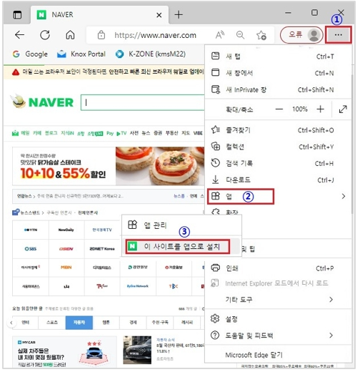Select the 경제 topic tab
The image size is (360, 372).
133,323
